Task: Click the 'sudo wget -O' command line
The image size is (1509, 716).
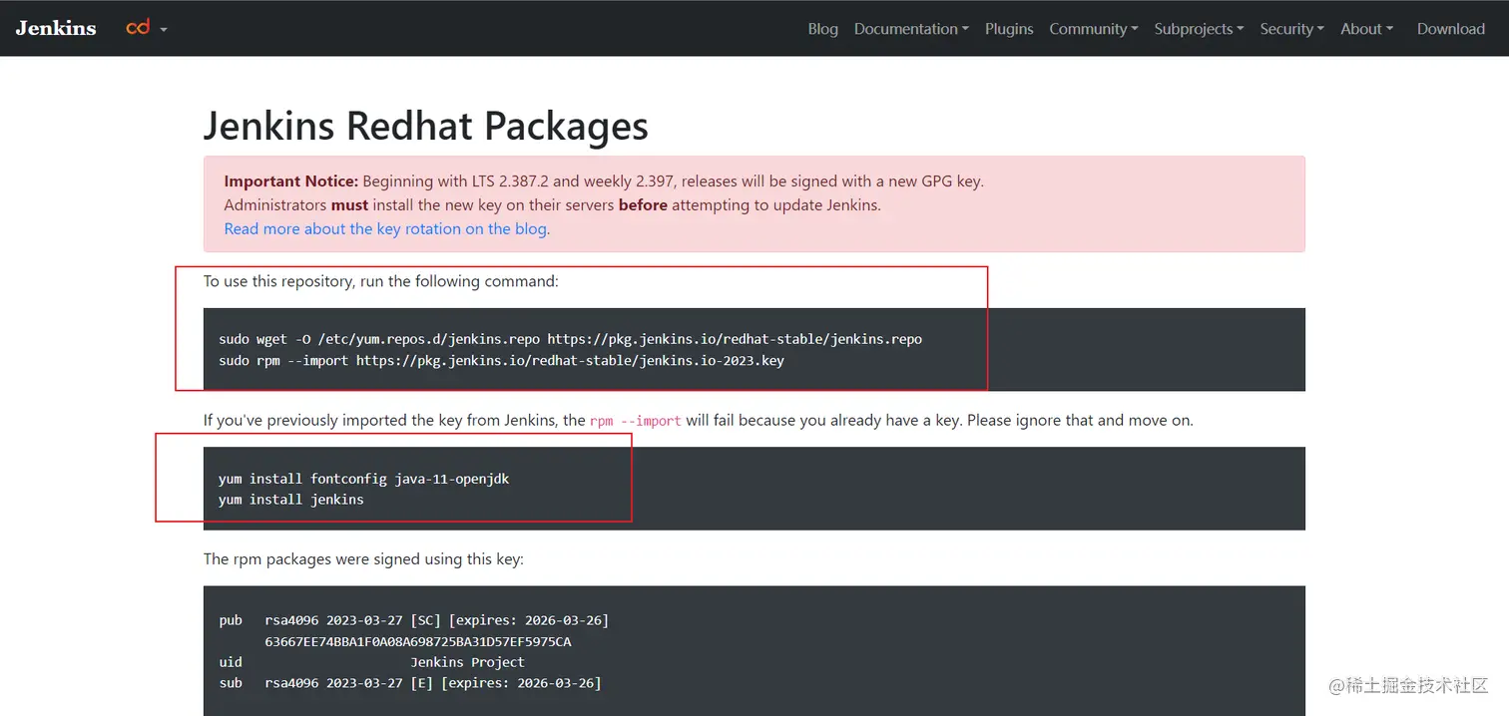Action: [x=570, y=339]
